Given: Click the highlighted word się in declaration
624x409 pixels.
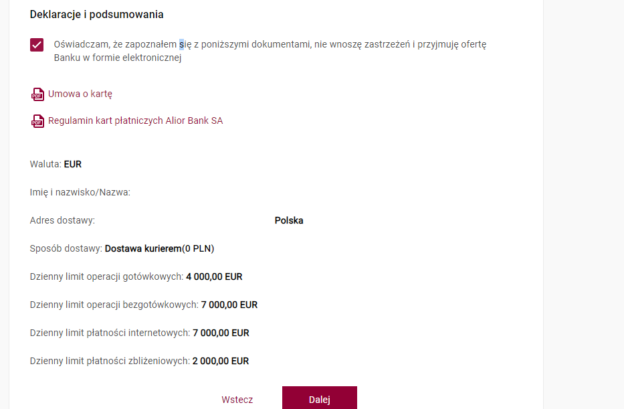Looking at the screenshot, I should coord(185,44).
